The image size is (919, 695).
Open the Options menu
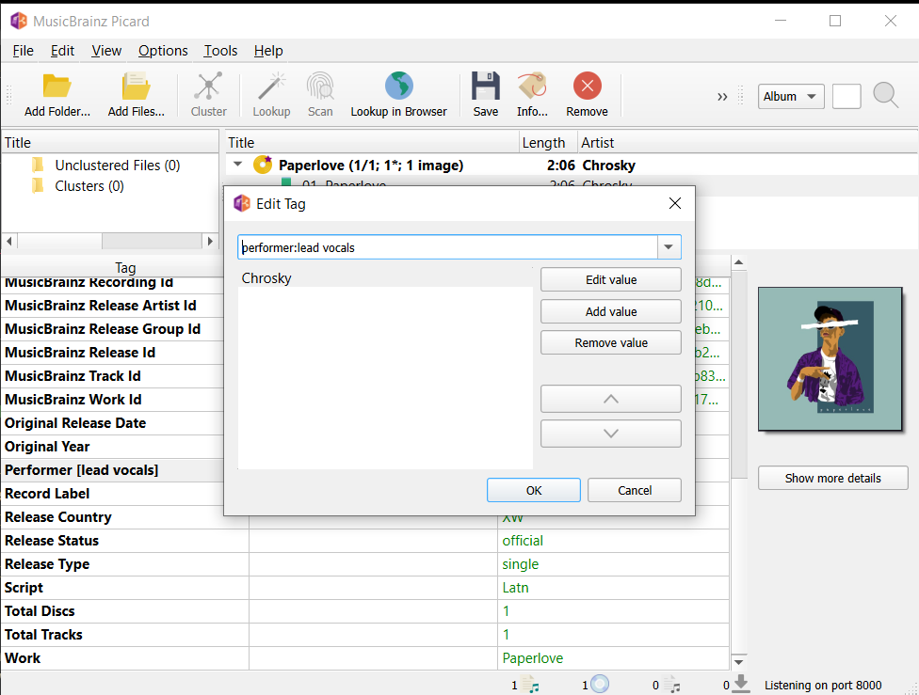[163, 51]
